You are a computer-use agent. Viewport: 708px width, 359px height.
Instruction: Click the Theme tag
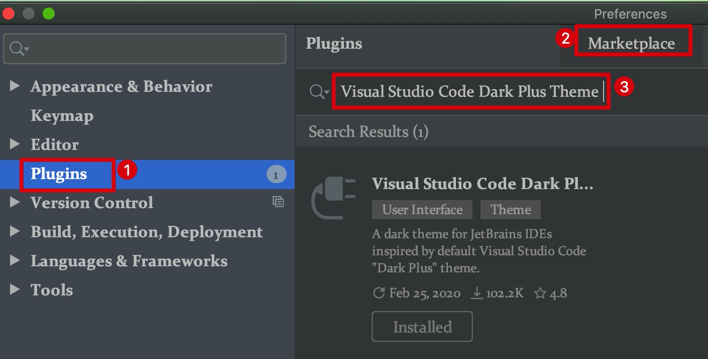click(x=511, y=210)
